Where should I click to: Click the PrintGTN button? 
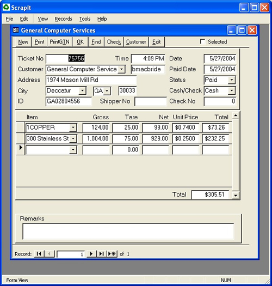60,42
